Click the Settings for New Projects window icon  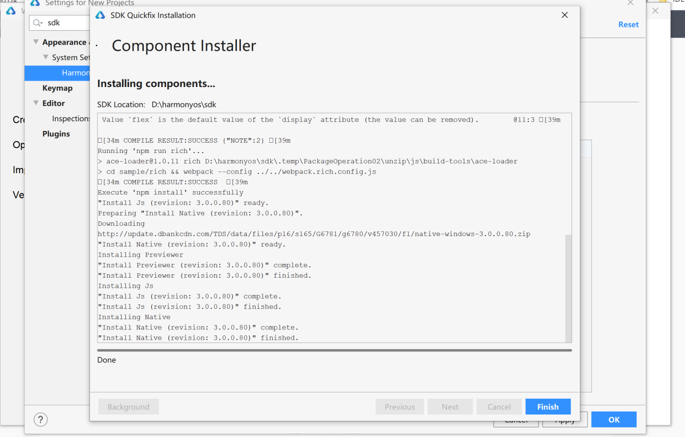click(35, 3)
